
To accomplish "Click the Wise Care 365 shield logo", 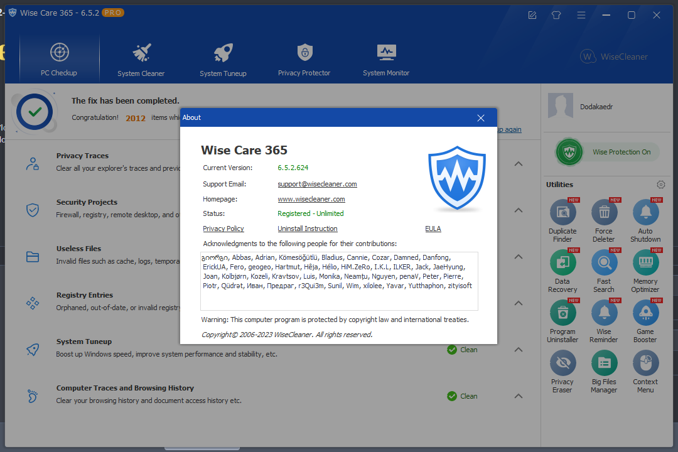I will click(x=457, y=178).
